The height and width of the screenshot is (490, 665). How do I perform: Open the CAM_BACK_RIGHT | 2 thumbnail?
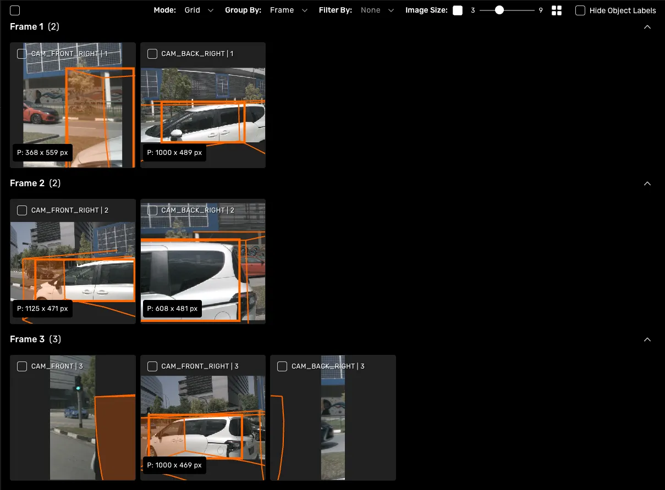[x=203, y=261]
